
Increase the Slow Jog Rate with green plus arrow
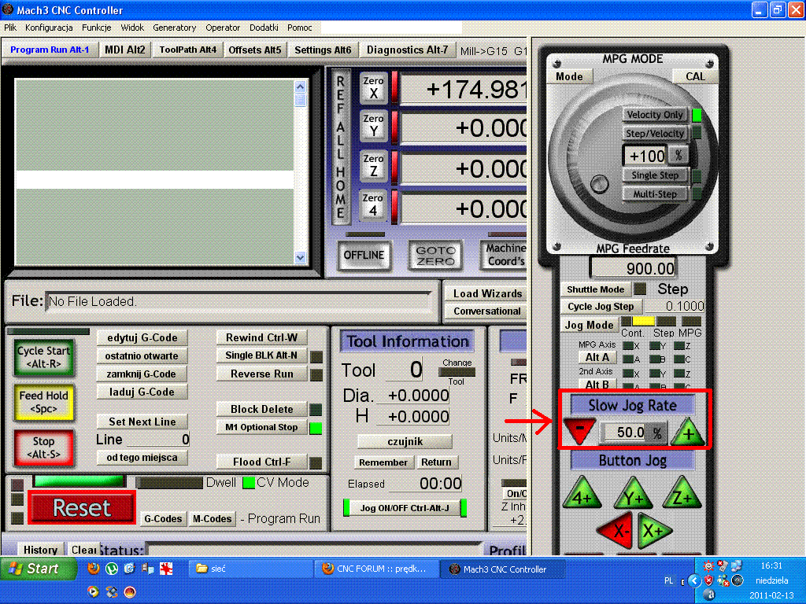(688, 431)
